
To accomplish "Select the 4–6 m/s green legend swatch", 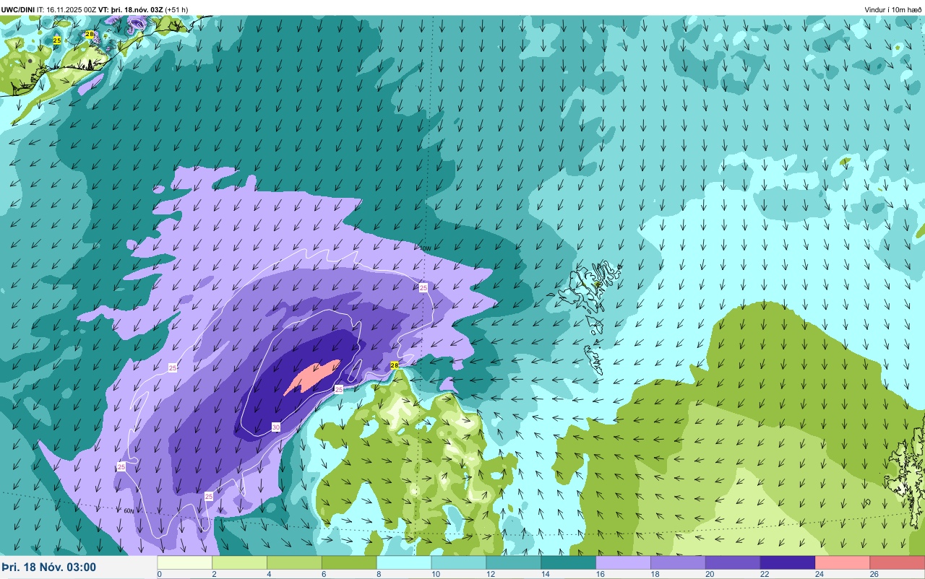I will pyautogui.click(x=295, y=563).
